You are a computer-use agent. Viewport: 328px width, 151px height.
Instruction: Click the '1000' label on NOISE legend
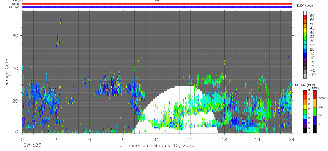coord(321,107)
